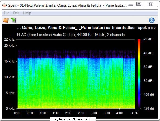
Task: Click the 2:00 time label
Action: click(68, 113)
